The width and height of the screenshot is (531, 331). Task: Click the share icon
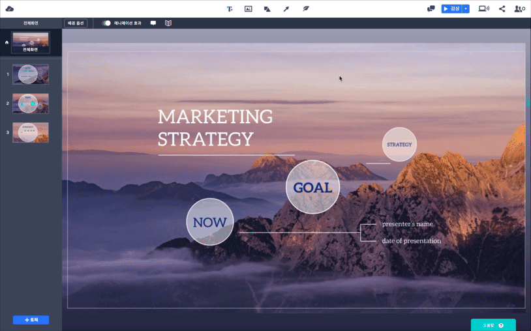(502, 8)
